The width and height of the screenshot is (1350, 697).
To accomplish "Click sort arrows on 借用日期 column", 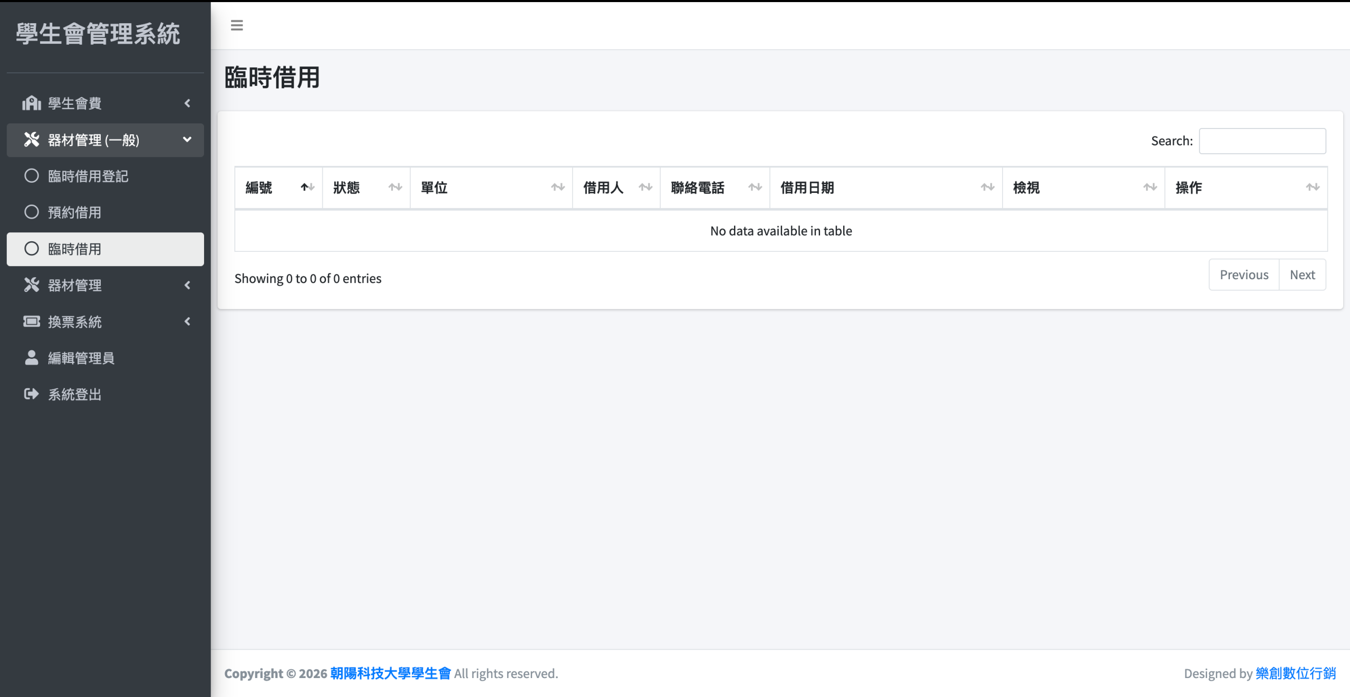I will tap(987, 188).
